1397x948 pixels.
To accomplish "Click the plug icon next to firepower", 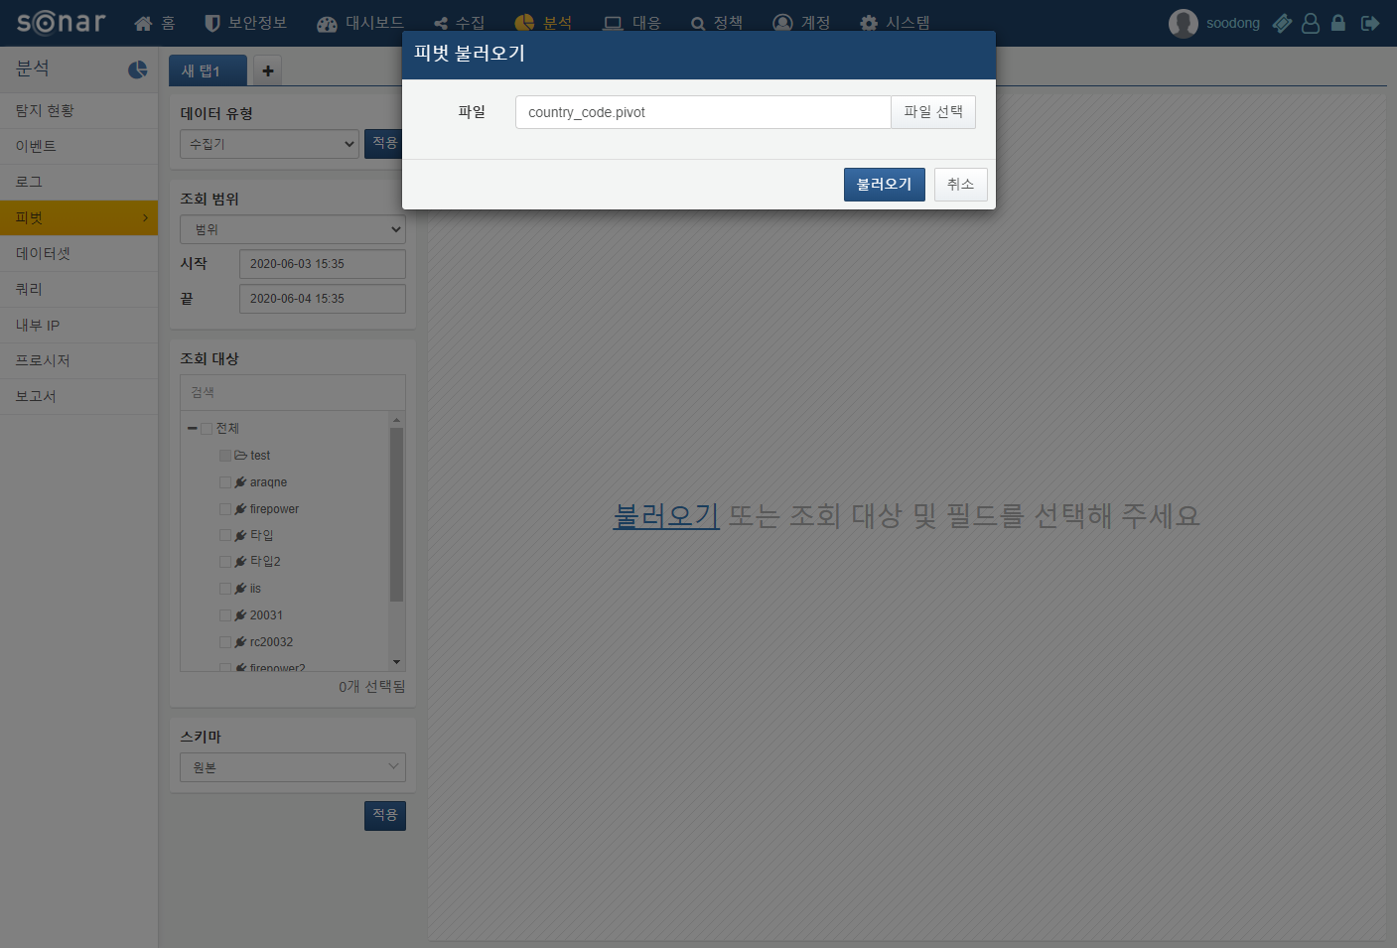I will (x=240, y=509).
